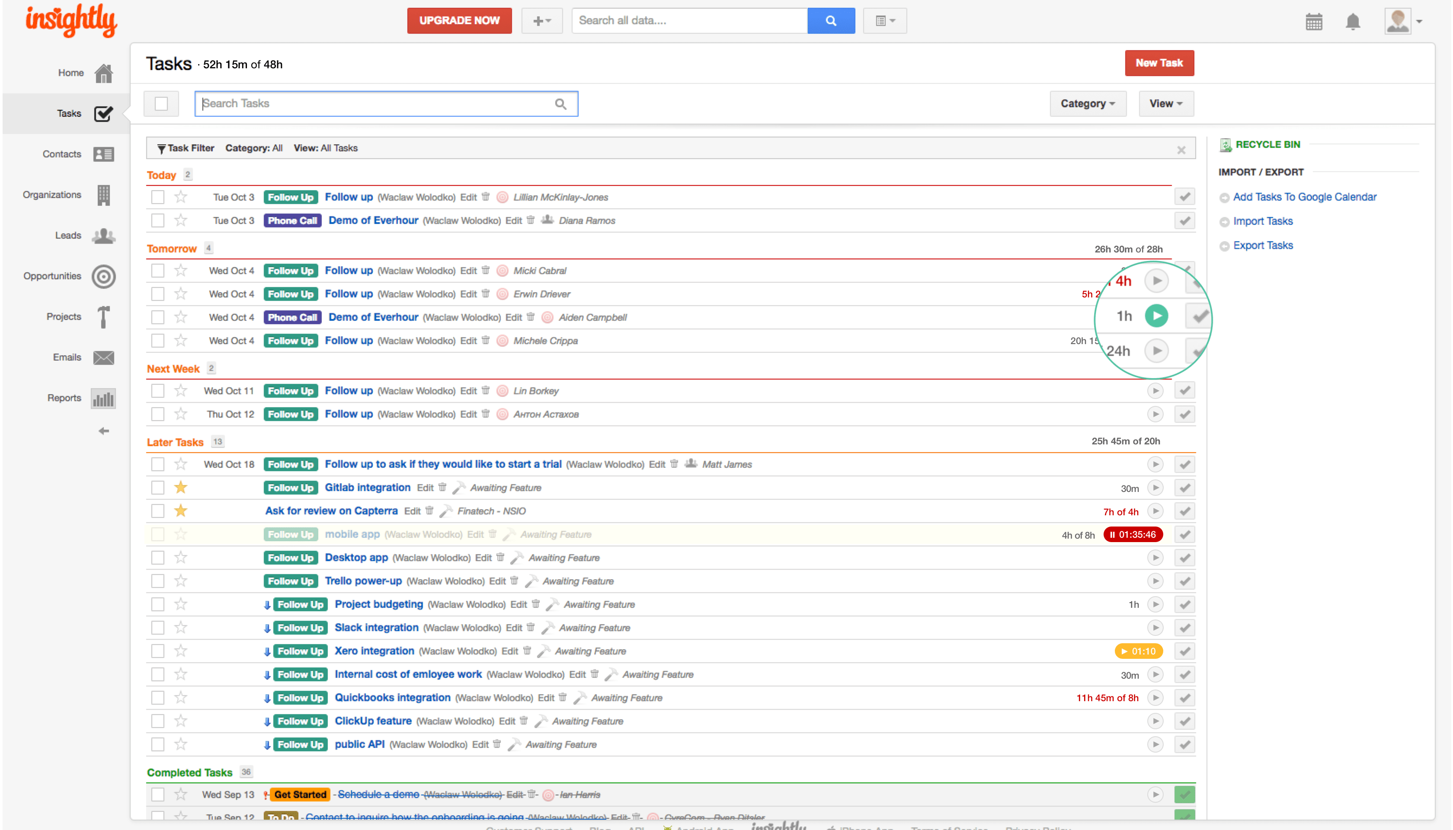
Task: Collapse sidebar with the left arrow icon
Action: click(103, 431)
